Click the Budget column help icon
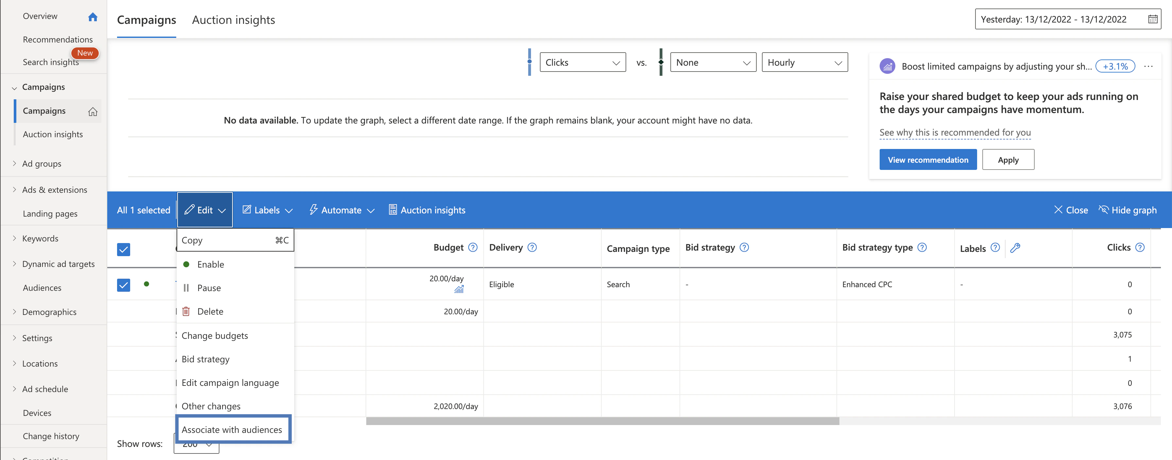This screenshot has width=1172, height=460. coord(473,247)
